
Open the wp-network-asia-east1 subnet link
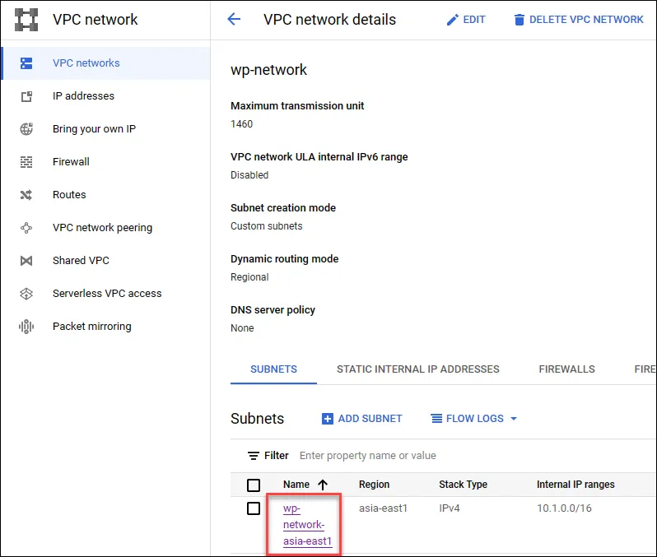coord(307,525)
